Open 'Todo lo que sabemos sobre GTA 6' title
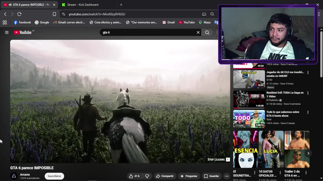 [283, 114]
